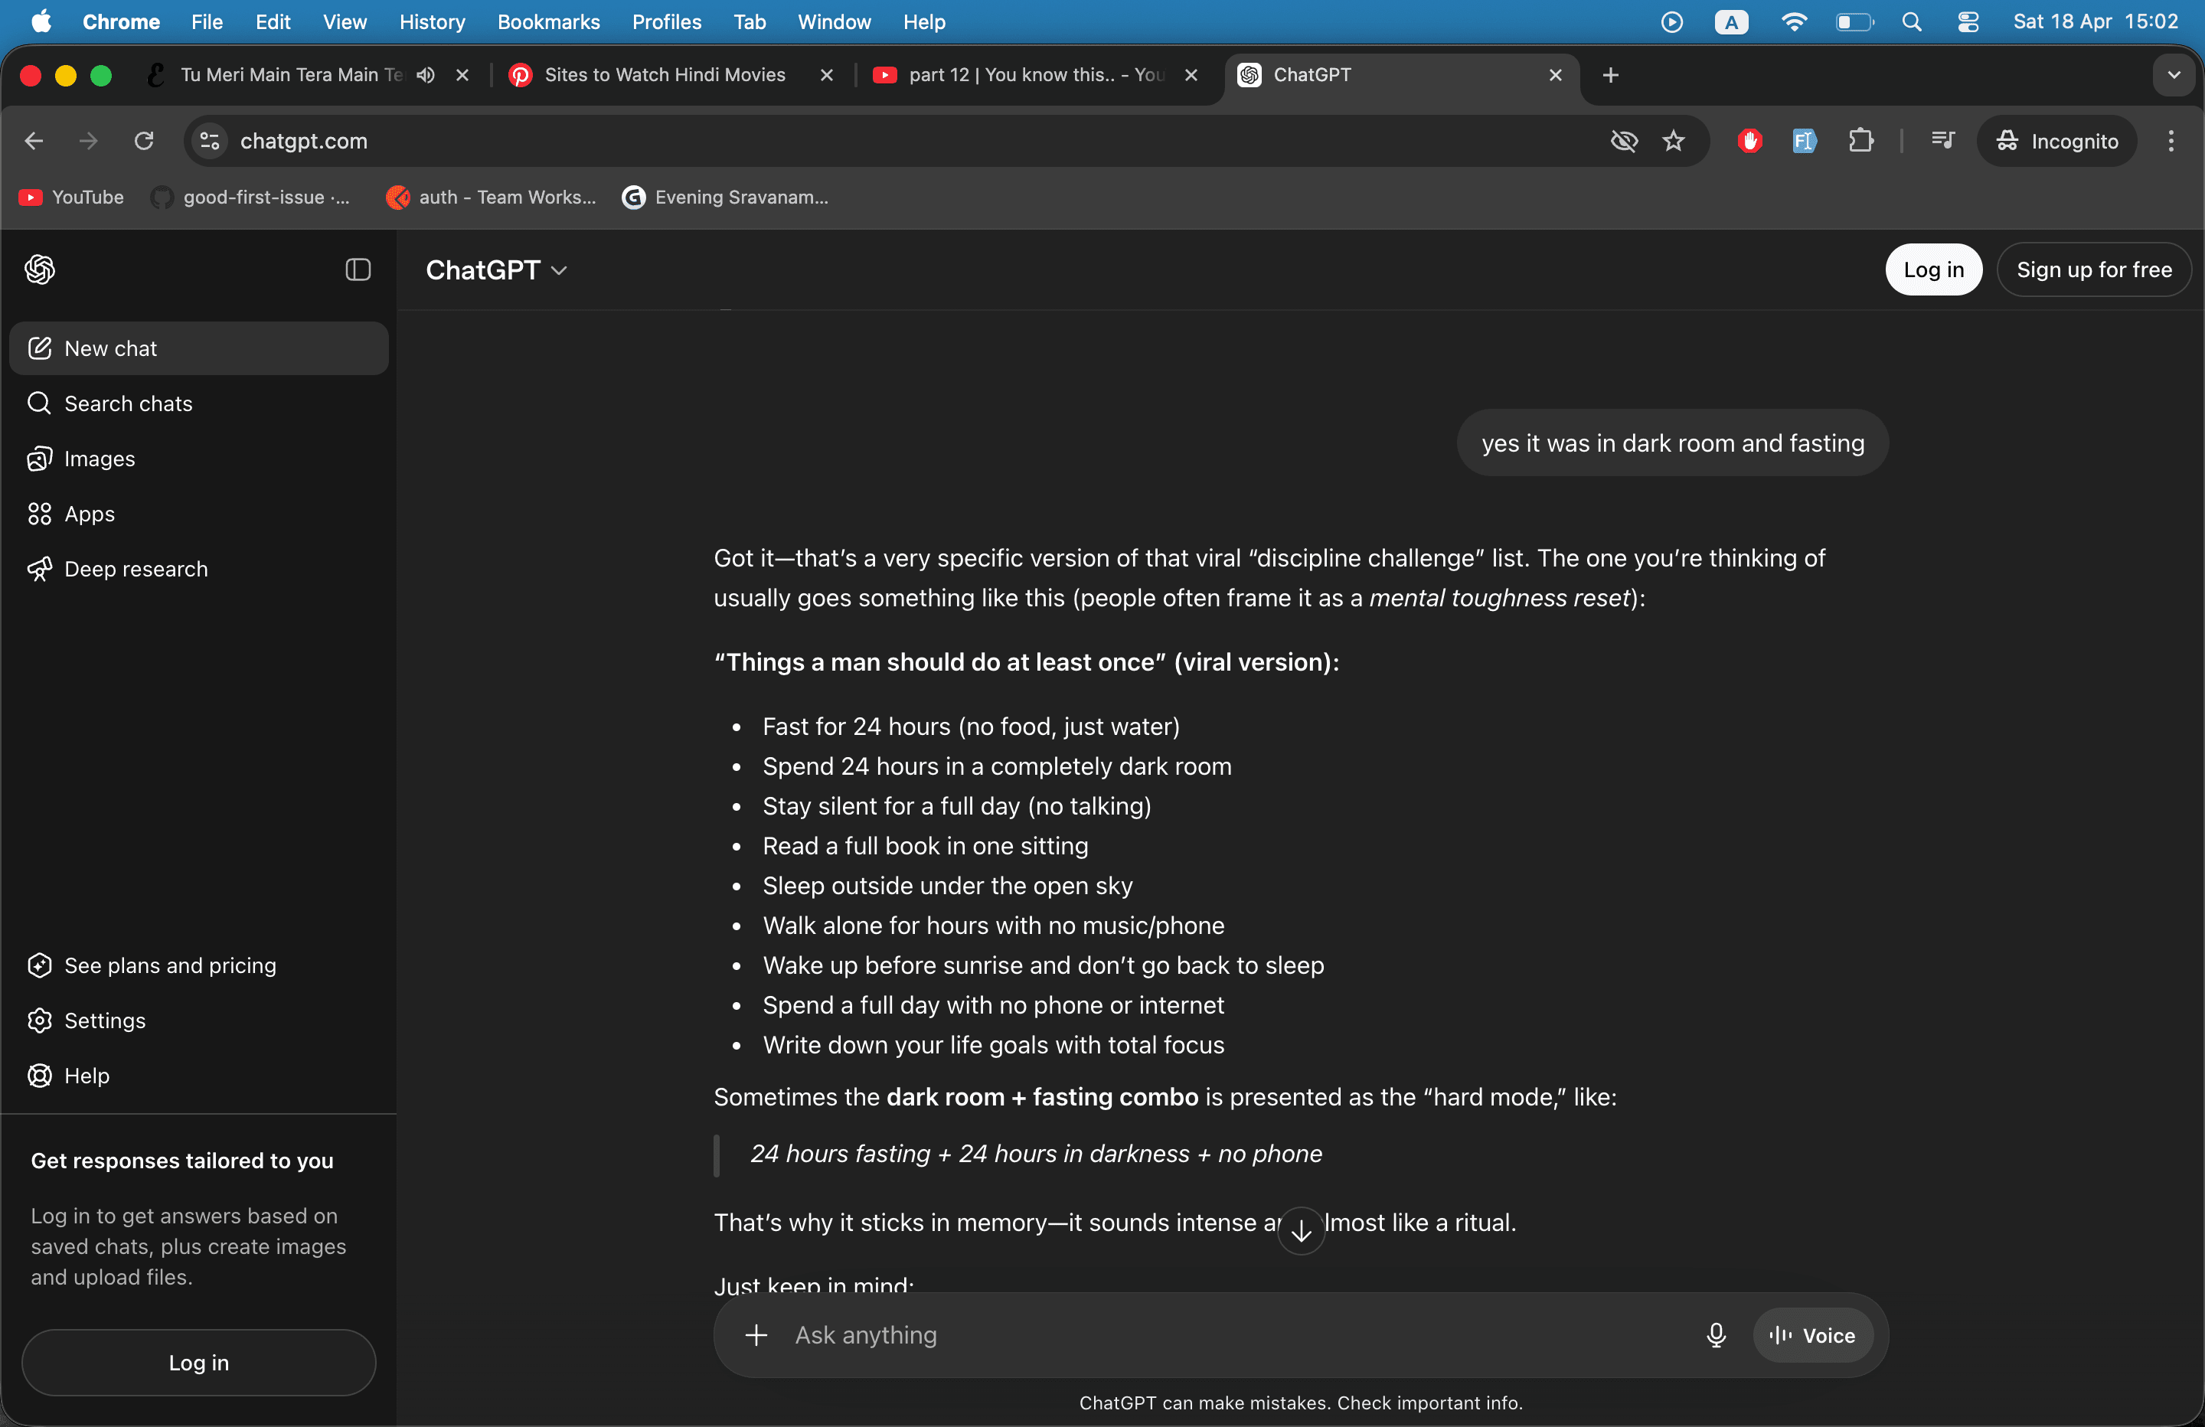Click the scroll-to-bottom arrow button
The image size is (2205, 1427).
[x=1301, y=1230]
